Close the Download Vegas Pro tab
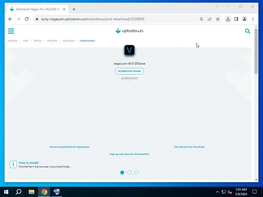Screen dimensions: 263x197 point(64,9)
